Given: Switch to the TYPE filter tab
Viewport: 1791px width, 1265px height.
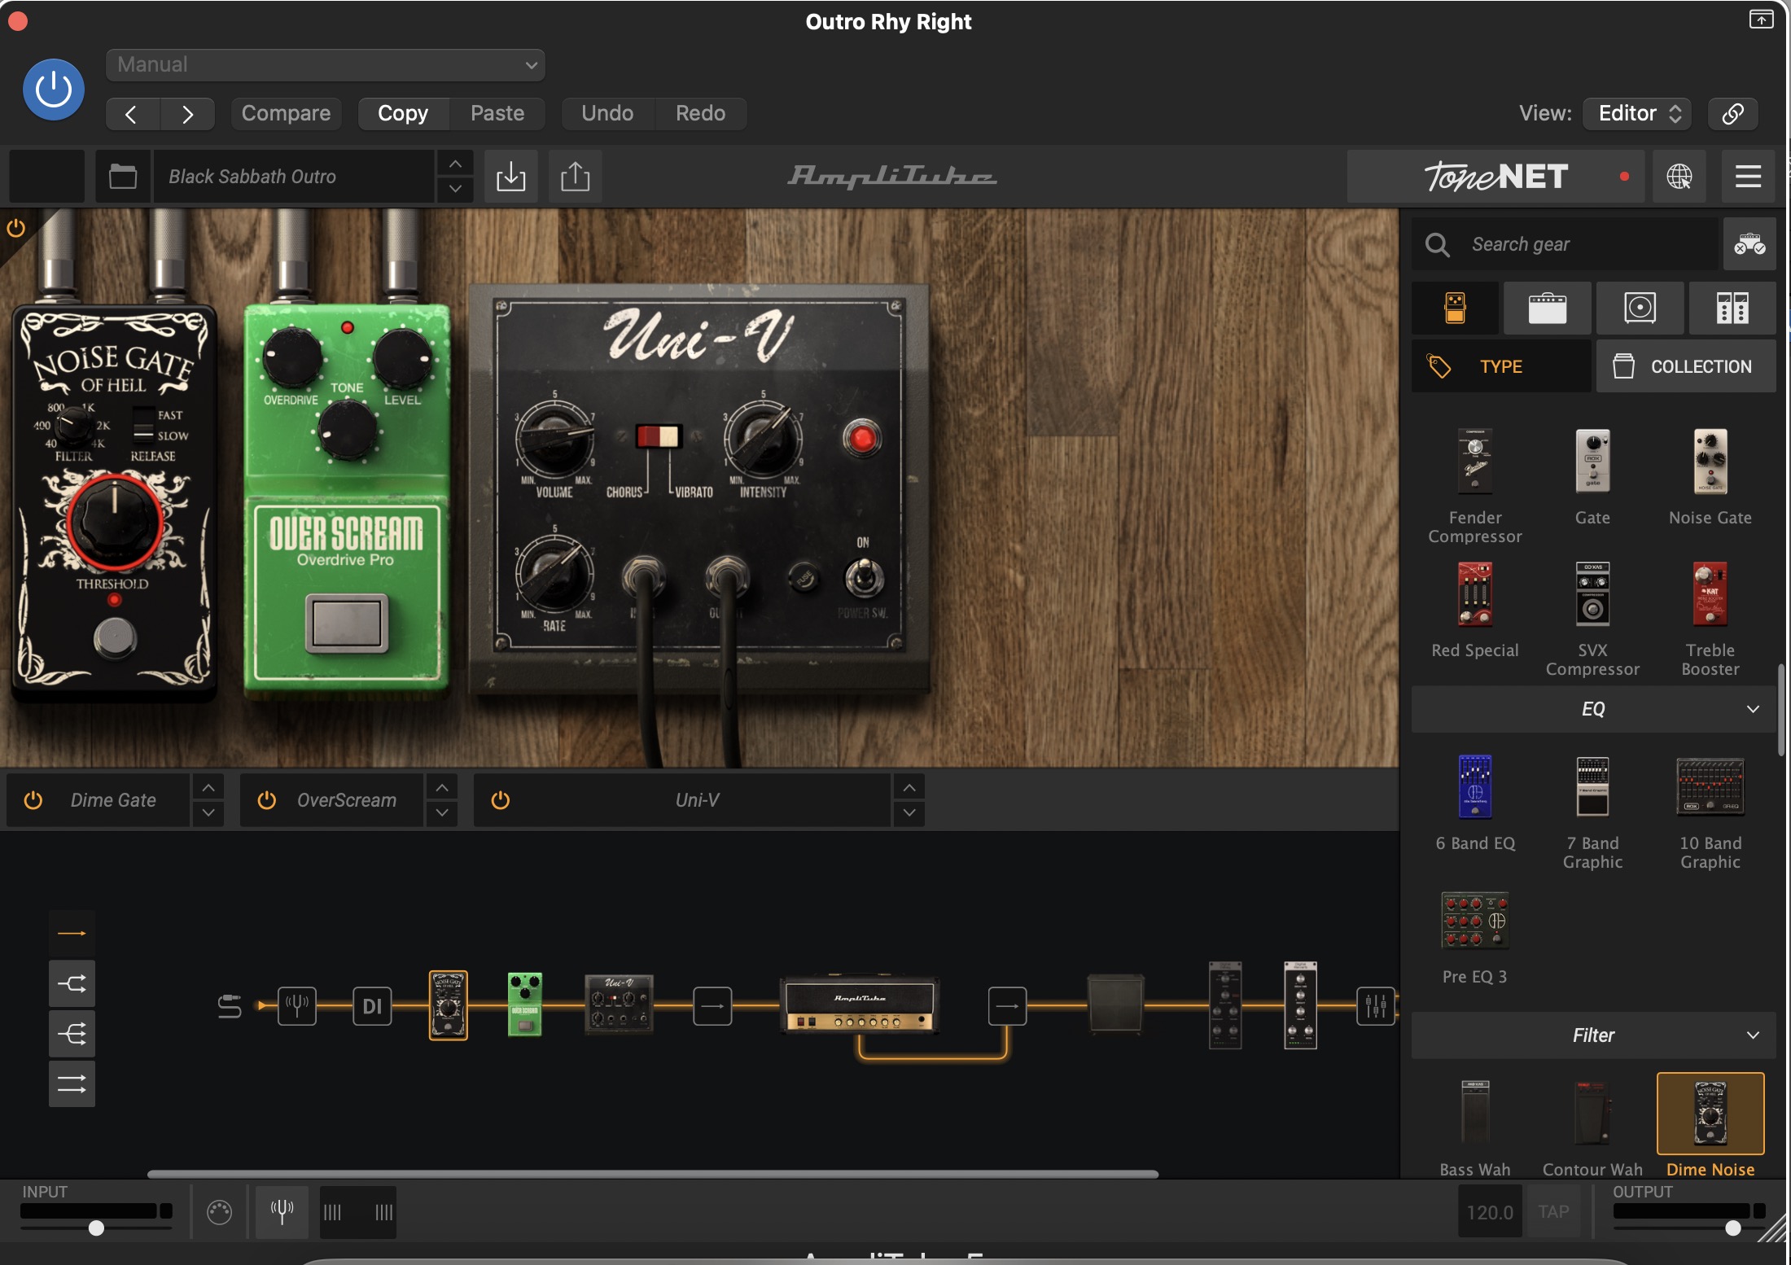Looking at the screenshot, I should tap(1501, 366).
